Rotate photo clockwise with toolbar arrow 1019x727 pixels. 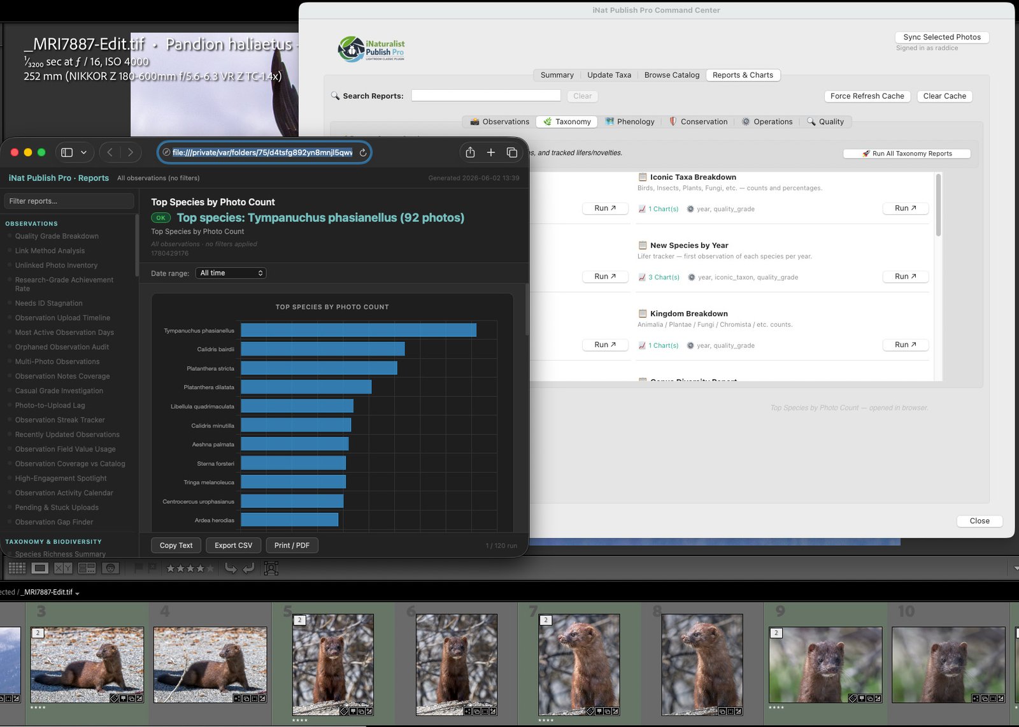pos(248,568)
